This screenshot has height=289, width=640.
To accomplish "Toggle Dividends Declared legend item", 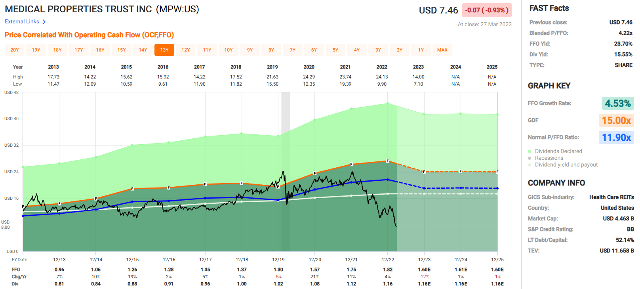I will 555,151.
